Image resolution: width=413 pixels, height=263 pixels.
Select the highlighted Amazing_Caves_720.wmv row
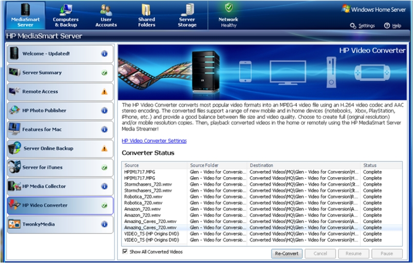(262, 228)
